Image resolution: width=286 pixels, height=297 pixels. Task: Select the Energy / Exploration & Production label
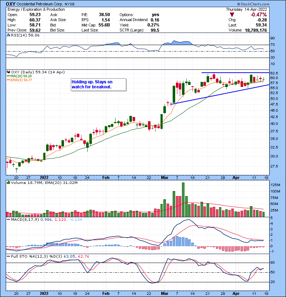point(36,9)
